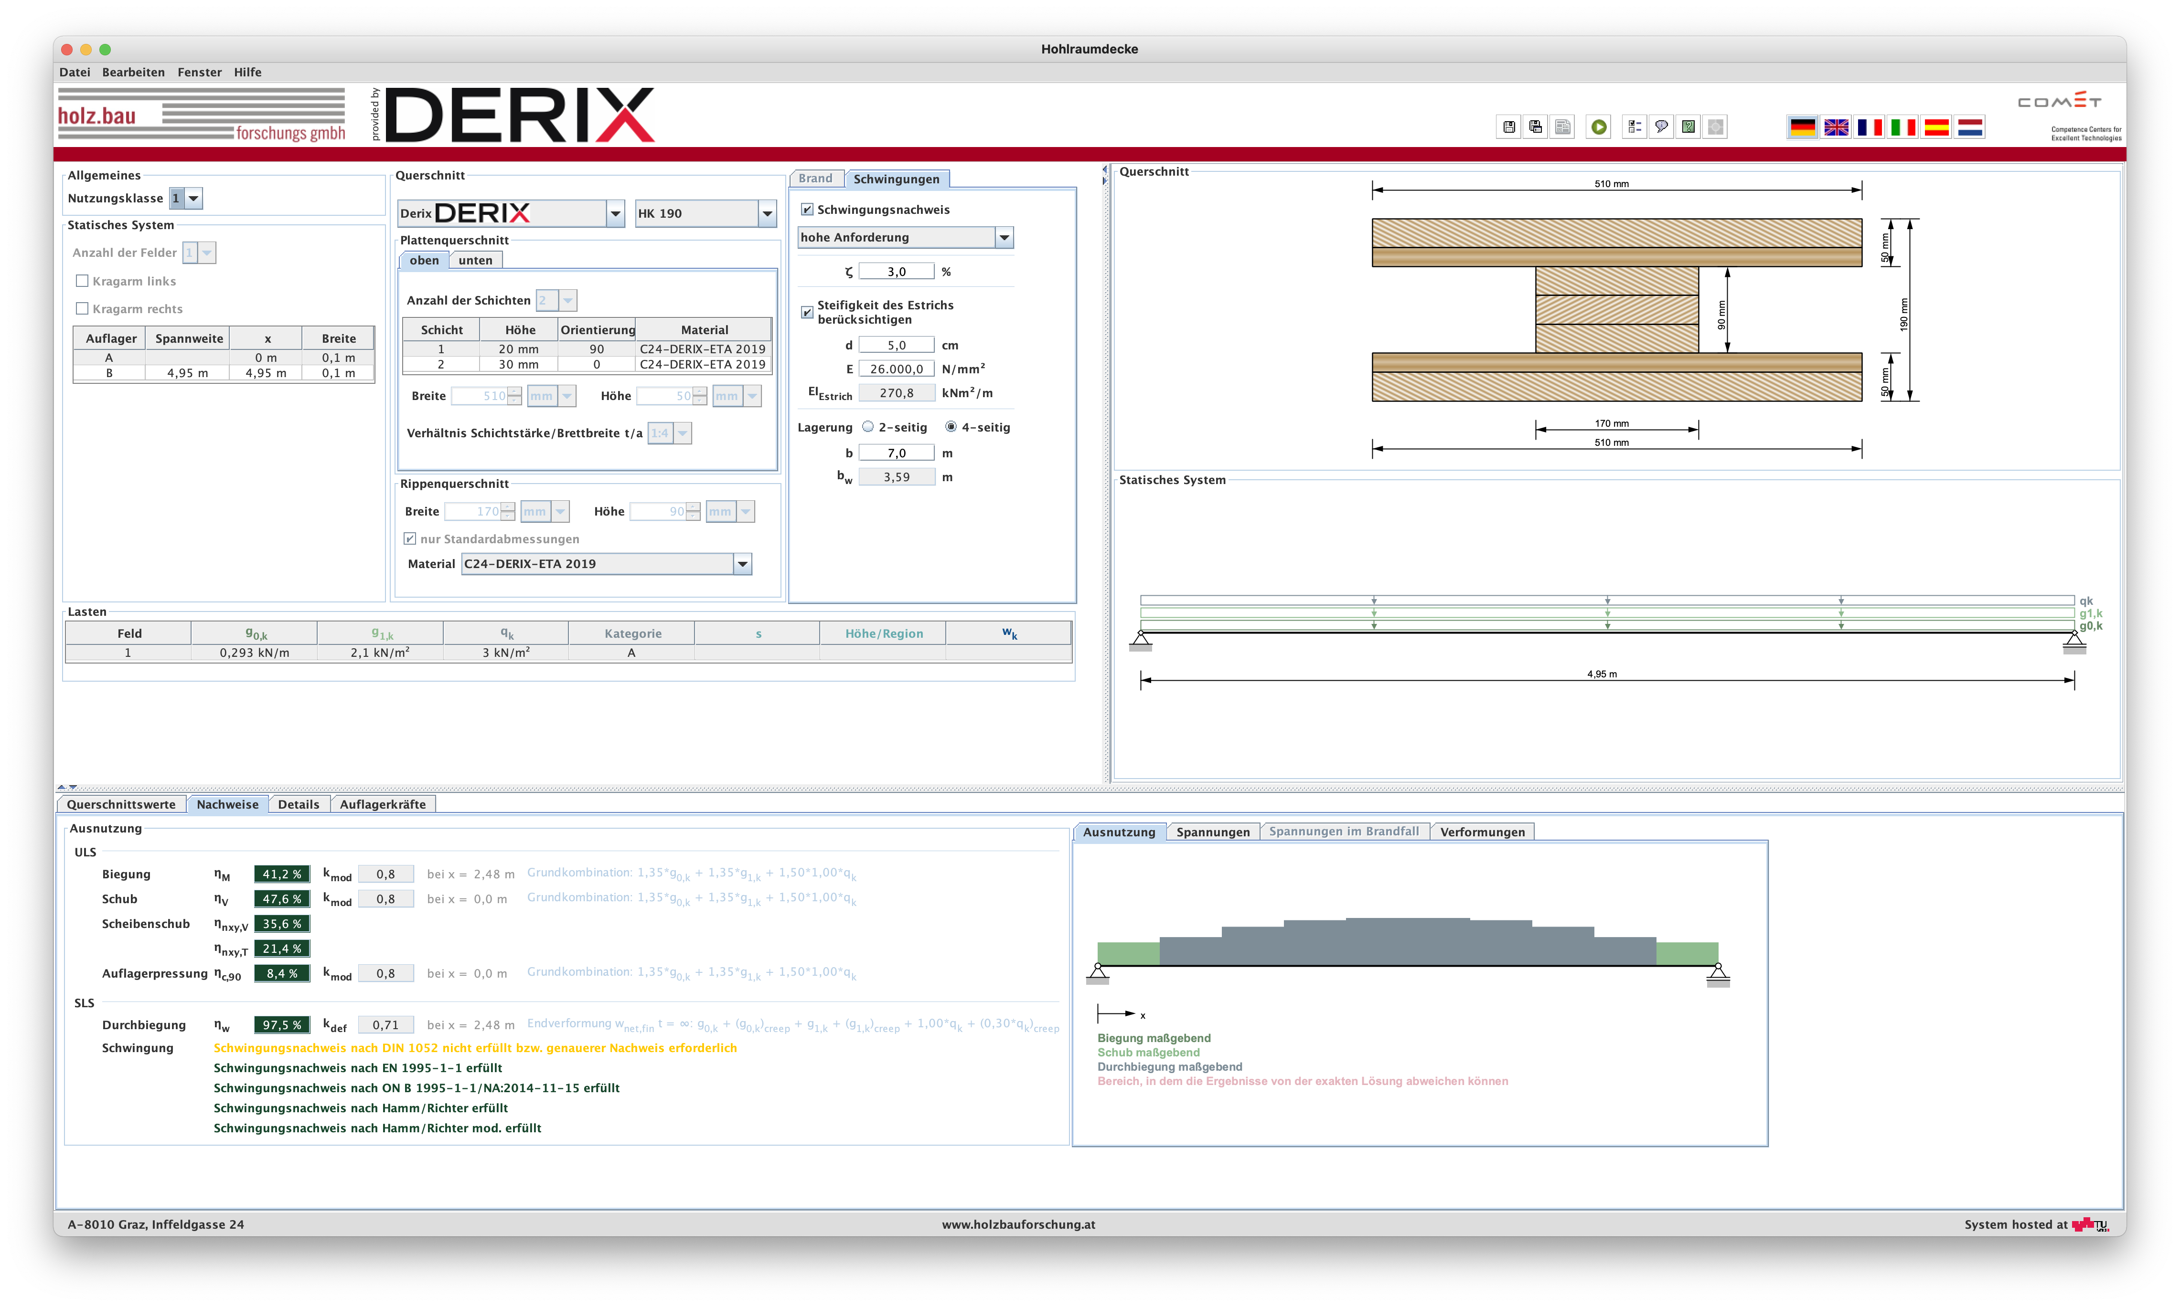Viewport: 2180px width, 1307px height.
Task: Expand the HK 190 cross-section dropdown
Action: (767, 213)
